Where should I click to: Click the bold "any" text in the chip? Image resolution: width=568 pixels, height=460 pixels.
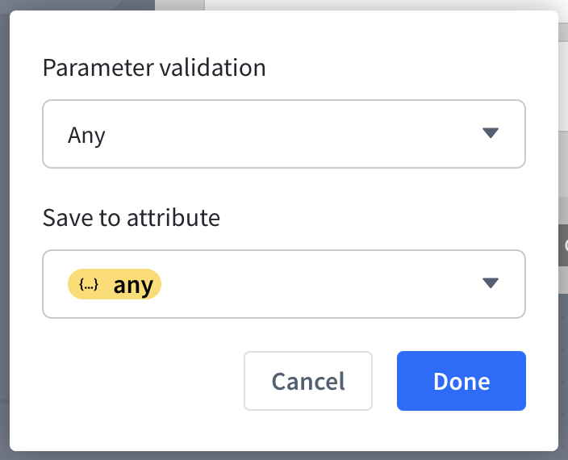tap(133, 285)
